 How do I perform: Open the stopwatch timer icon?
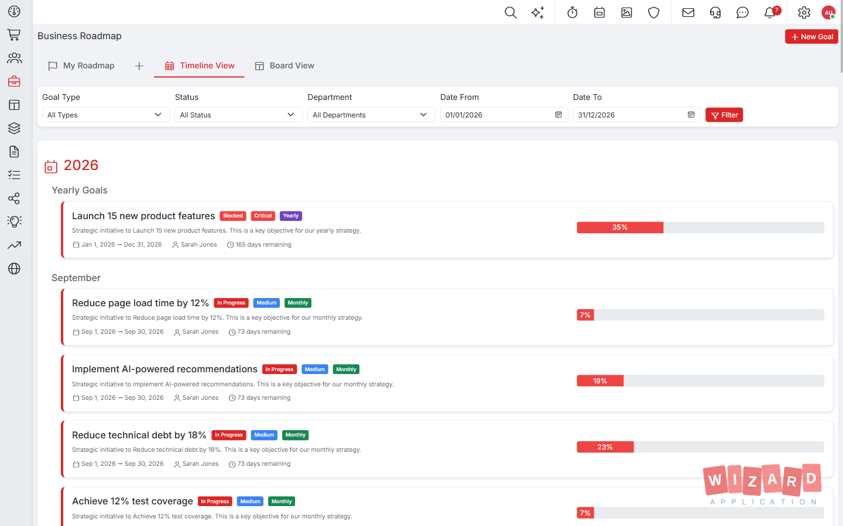[x=573, y=12]
